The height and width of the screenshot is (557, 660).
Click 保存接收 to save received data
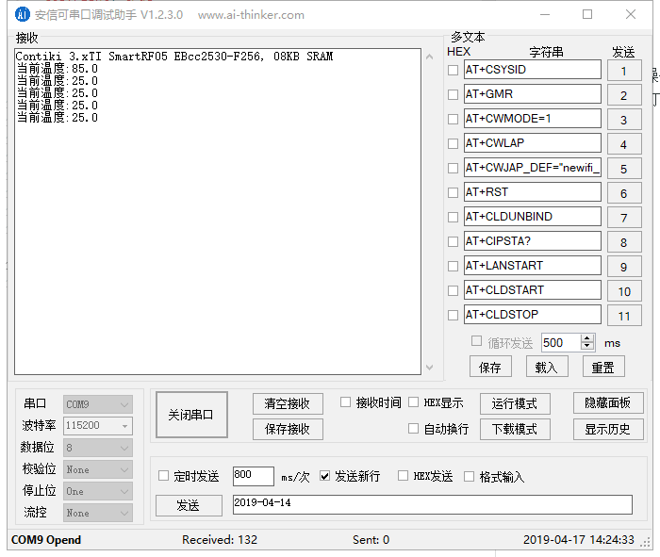click(x=288, y=429)
